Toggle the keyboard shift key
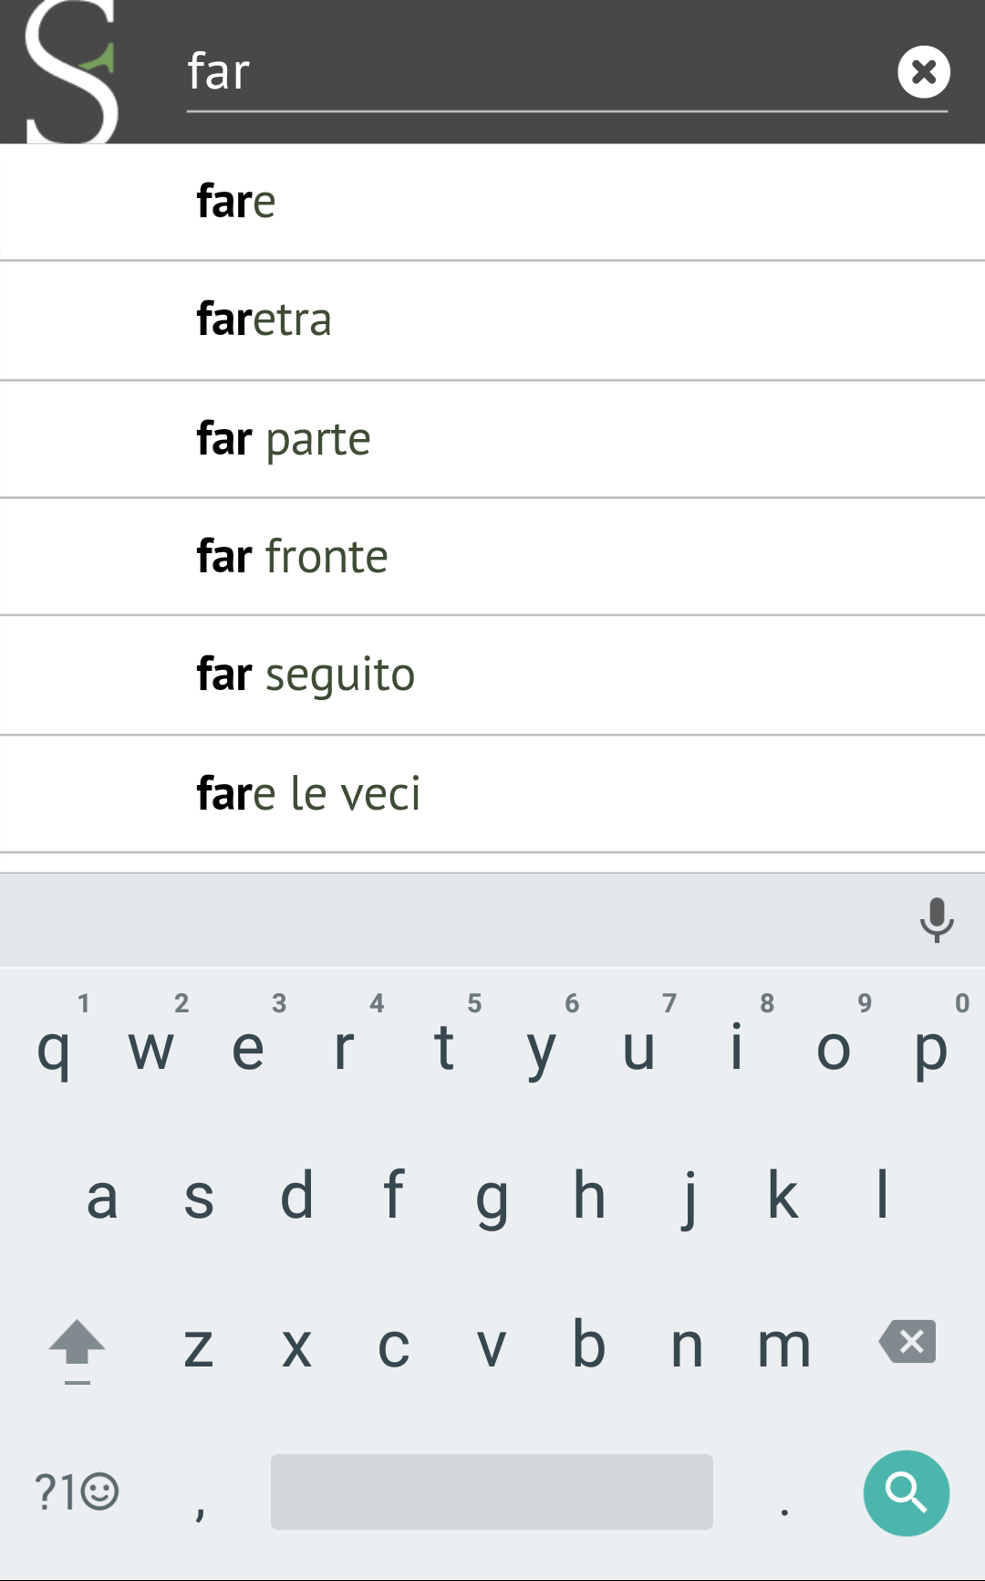This screenshot has width=985, height=1581. coord(78,1346)
